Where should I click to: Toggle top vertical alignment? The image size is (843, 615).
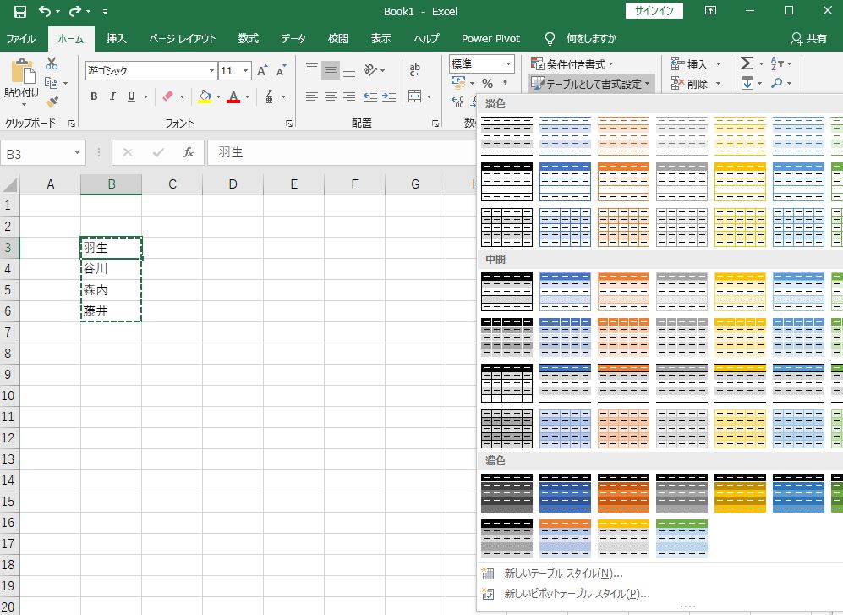tap(312, 69)
